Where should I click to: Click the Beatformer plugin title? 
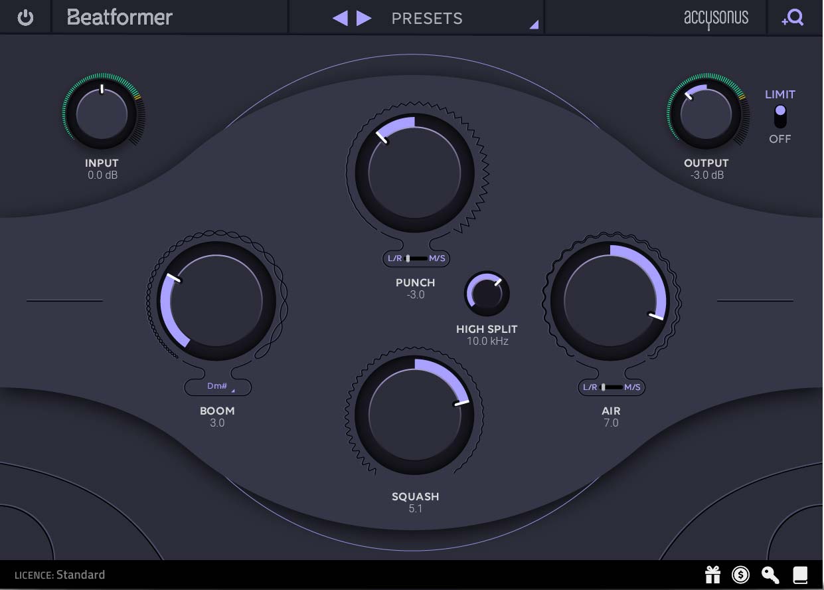click(120, 17)
